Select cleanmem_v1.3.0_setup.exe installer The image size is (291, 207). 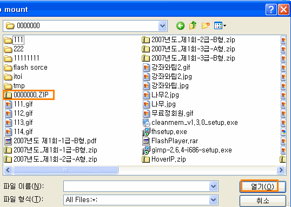pyautogui.click(x=190, y=123)
